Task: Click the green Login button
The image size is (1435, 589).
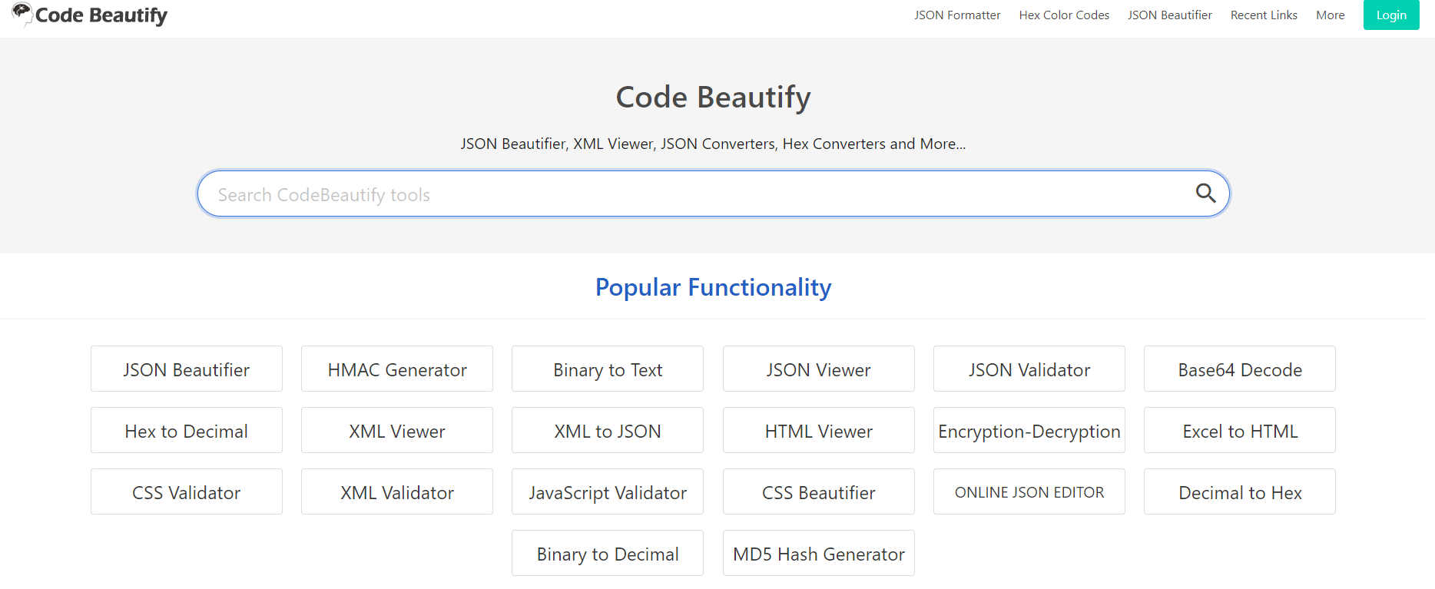Action: click(1391, 15)
